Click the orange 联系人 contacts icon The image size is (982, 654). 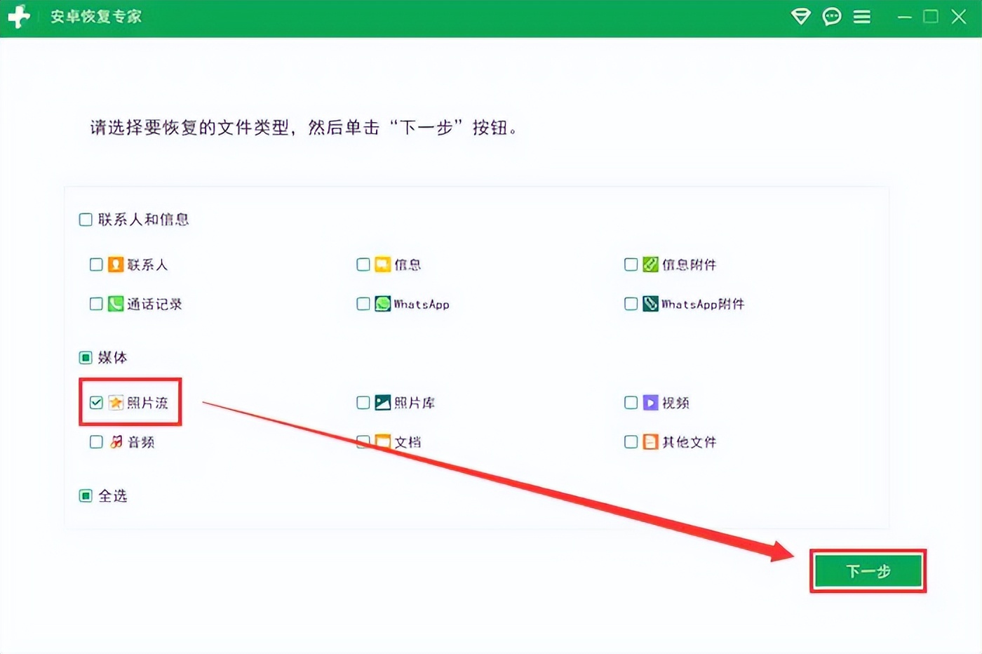coord(116,265)
